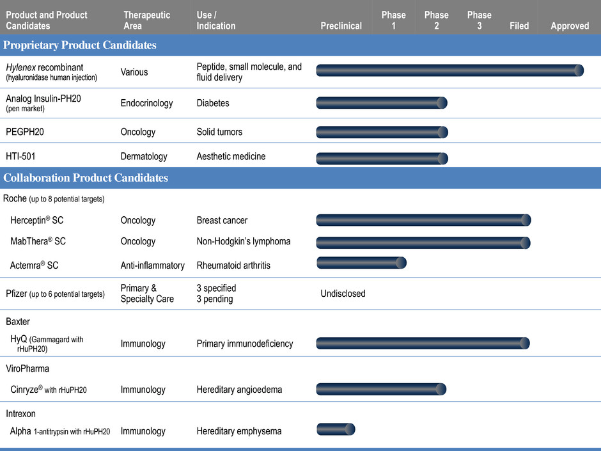Select the Analog Insulin-PH20 pipeline bar

point(381,103)
